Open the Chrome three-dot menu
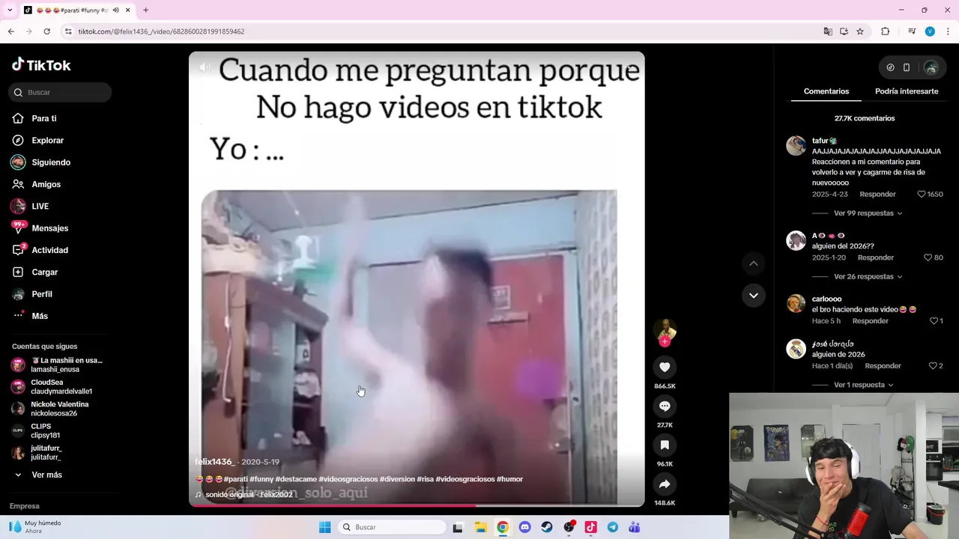Image resolution: width=959 pixels, height=539 pixels. 948,31
